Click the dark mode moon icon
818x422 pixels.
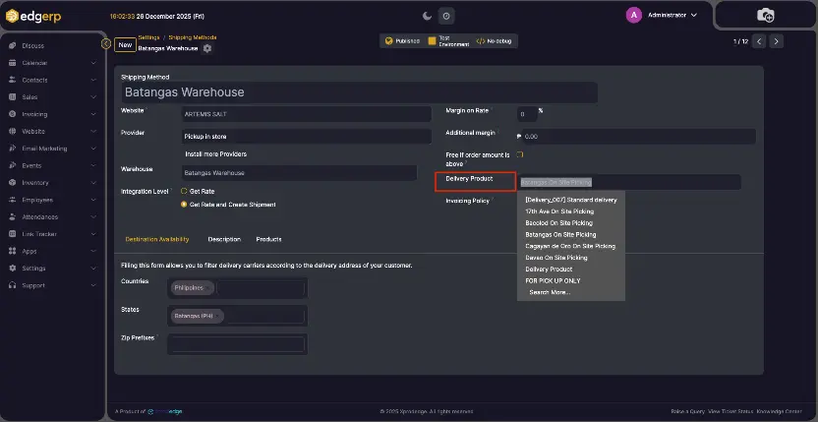[427, 16]
